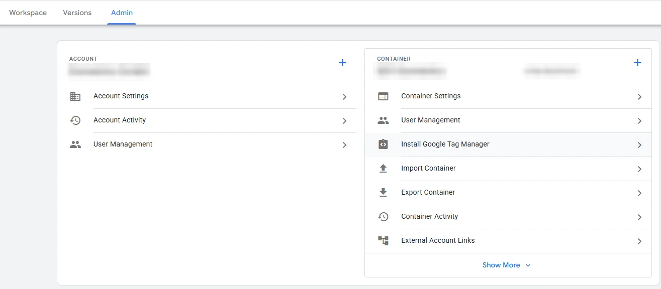Click the chevron beside Export Container
Image resolution: width=661 pixels, height=289 pixels.
click(639, 193)
